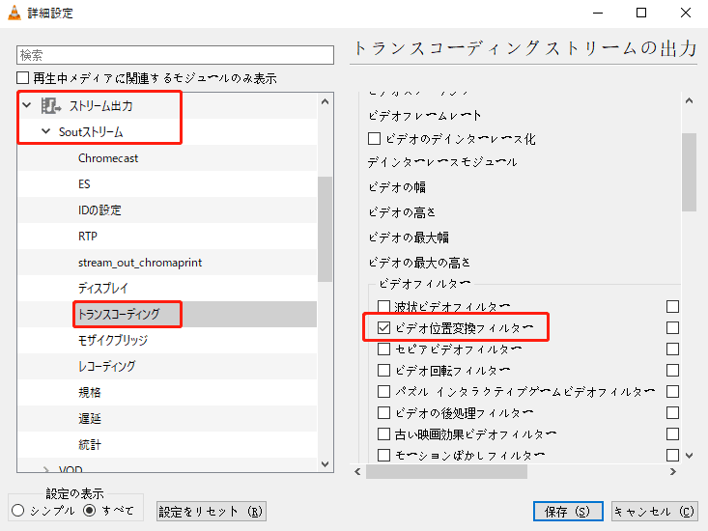This screenshot has width=708, height=531.
Task: Select the すべて radio button
Action: pyautogui.click(x=90, y=511)
